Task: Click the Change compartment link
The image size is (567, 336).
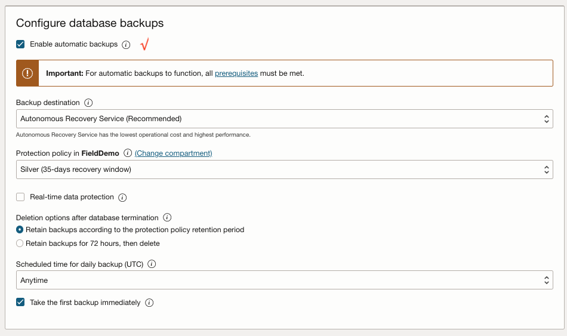Action: click(173, 153)
